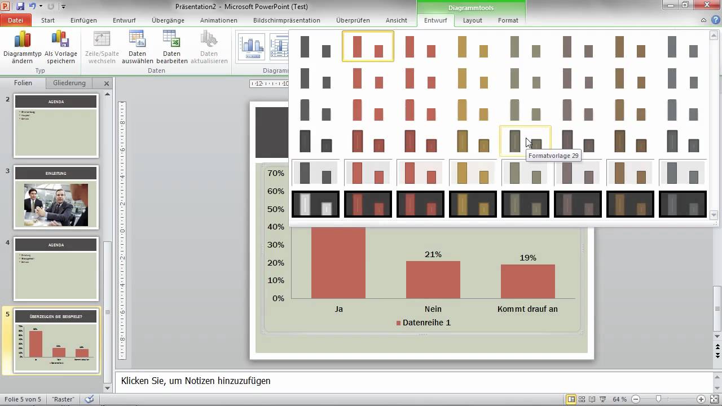
Task: Choose highlighted red style in first gallery row
Action: (x=368, y=46)
